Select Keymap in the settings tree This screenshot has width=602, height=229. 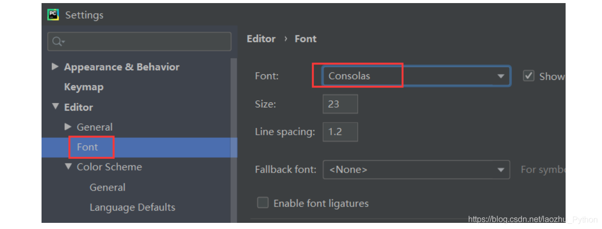point(84,87)
